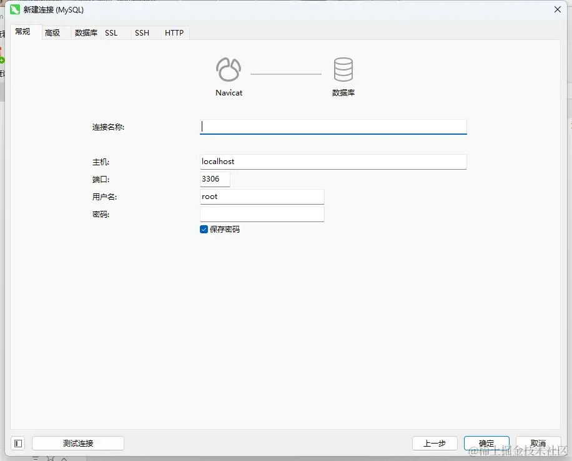Image resolution: width=572 pixels, height=461 pixels.
Task: Click the 用户名 label text
Action: click(104, 197)
